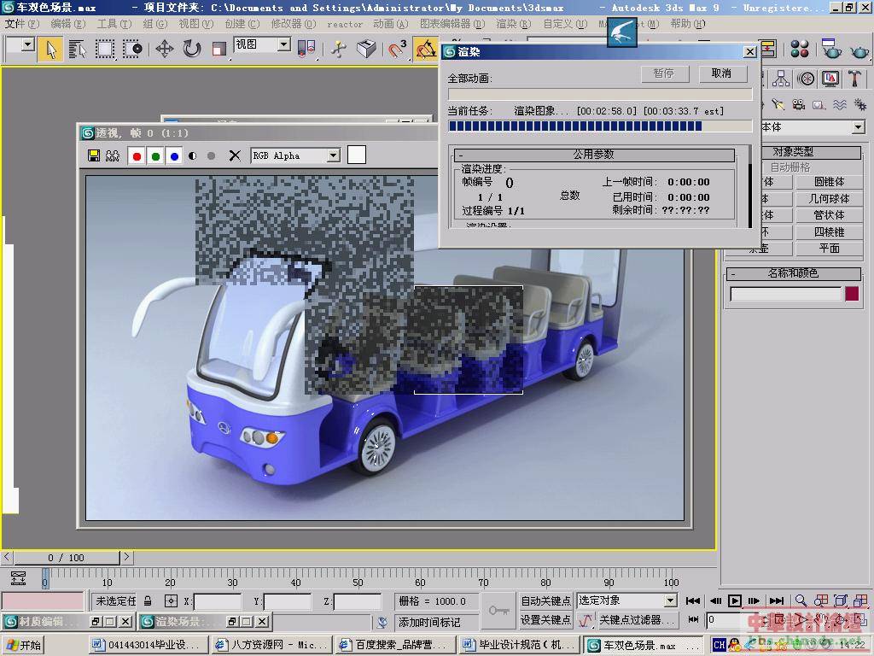The image size is (874, 656).
Task: Open the Material Editor spheres icon
Action: (800, 49)
